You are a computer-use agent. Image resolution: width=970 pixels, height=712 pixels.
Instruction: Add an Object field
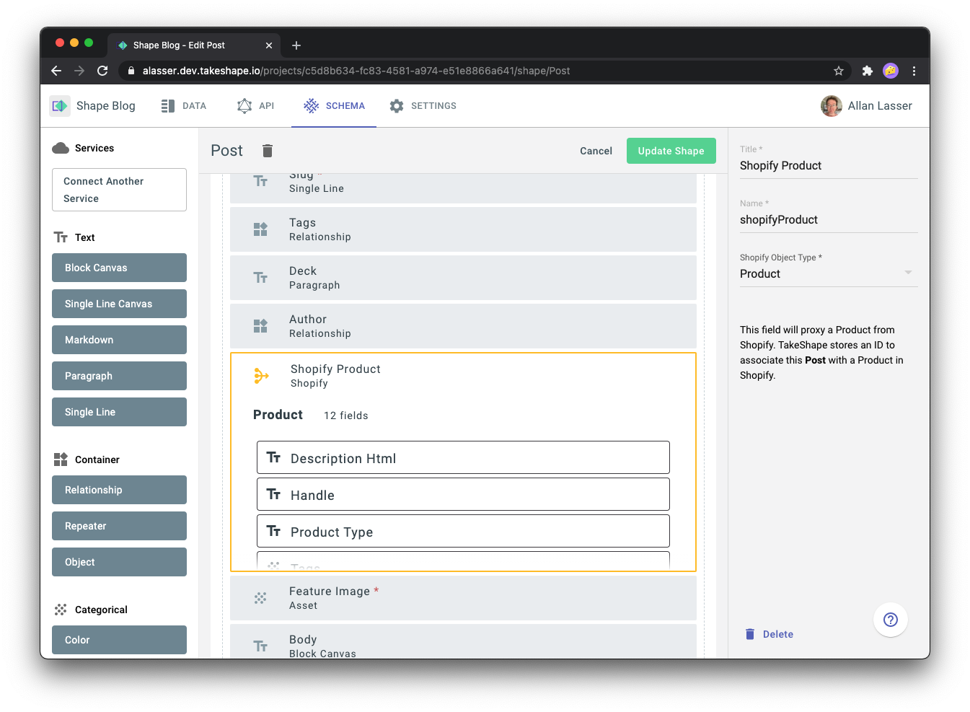(x=119, y=562)
